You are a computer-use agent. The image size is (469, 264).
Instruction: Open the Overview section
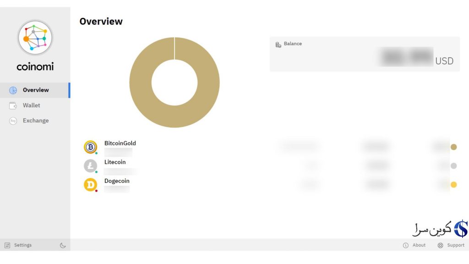35,90
